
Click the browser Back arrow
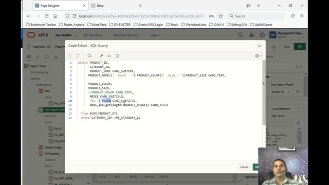pos(29,16)
